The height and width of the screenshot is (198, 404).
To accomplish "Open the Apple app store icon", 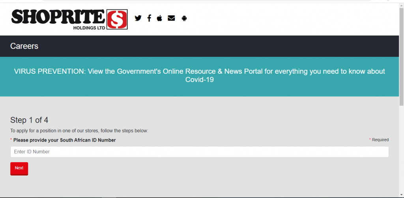I will point(159,18).
